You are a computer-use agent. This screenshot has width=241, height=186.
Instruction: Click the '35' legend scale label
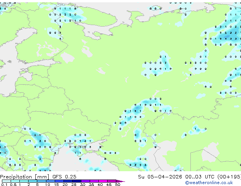coord(92,184)
